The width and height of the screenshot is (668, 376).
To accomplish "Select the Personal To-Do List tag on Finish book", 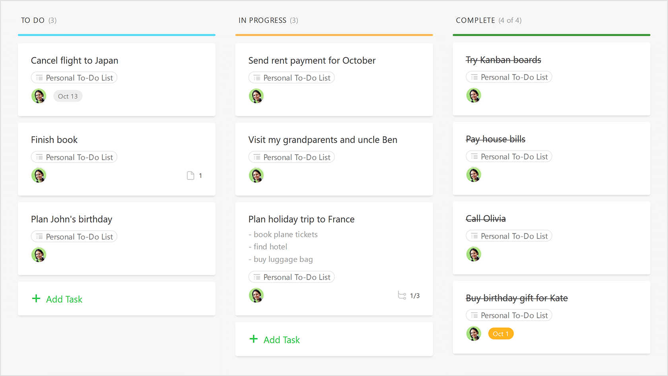I will click(74, 157).
